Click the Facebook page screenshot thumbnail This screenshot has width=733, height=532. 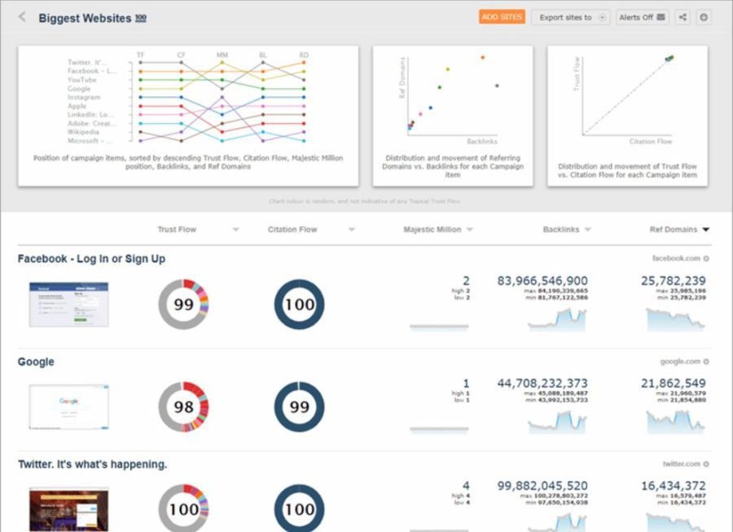click(68, 305)
